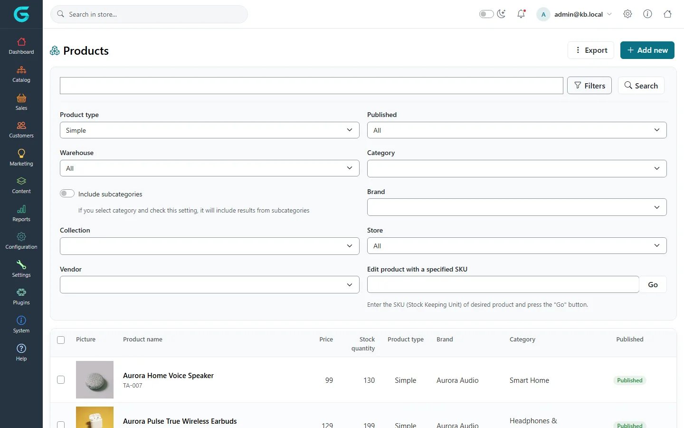The width and height of the screenshot is (684, 428).
Task: Check the select-all products checkbox
Action: pos(61,340)
